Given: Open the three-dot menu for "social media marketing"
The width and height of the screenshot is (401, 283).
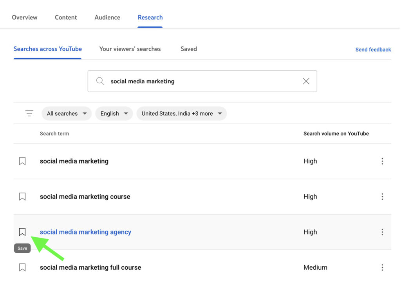Looking at the screenshot, I should (x=382, y=161).
